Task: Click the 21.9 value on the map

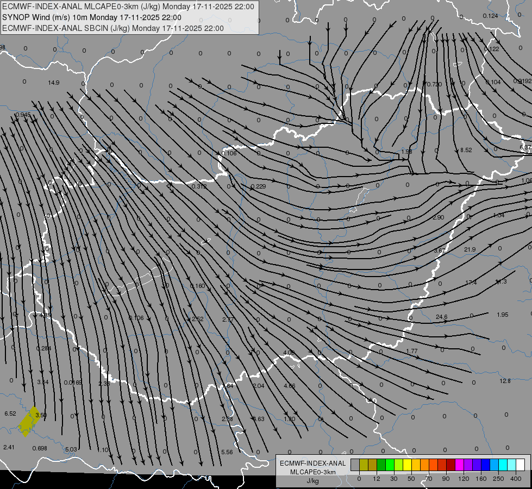Action: tap(470, 249)
